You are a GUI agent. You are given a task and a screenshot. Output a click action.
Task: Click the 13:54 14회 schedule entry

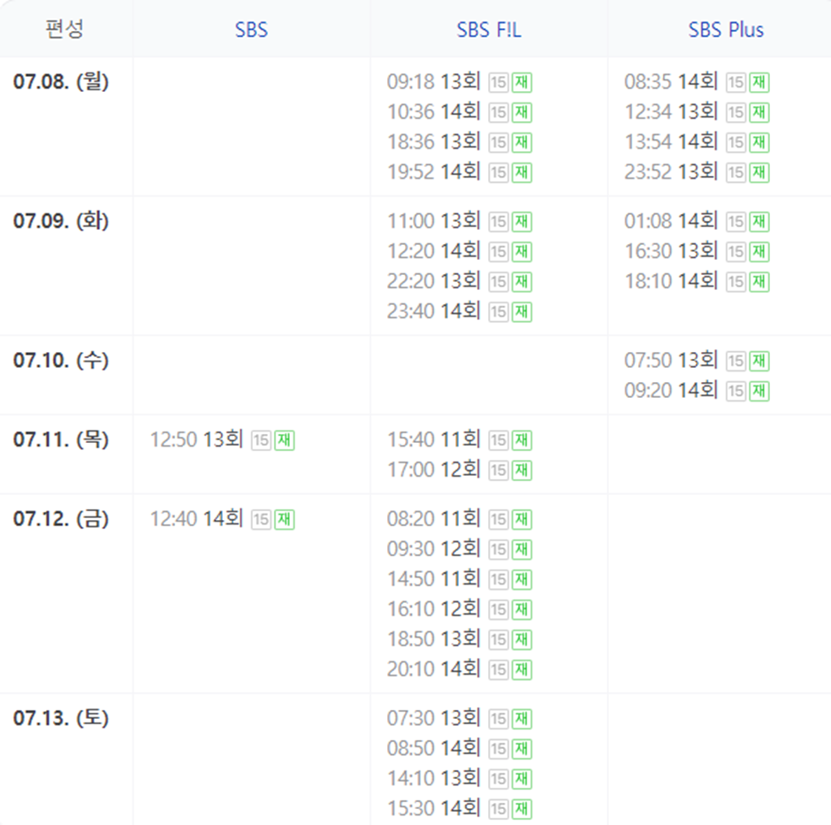click(671, 142)
